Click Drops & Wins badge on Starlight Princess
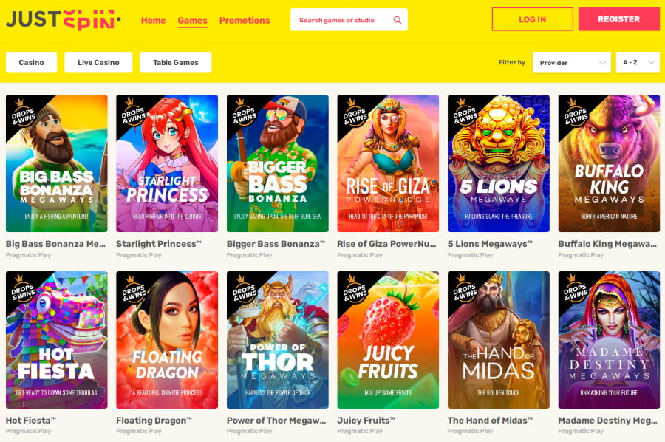This screenshot has width=665, height=442. click(x=132, y=113)
